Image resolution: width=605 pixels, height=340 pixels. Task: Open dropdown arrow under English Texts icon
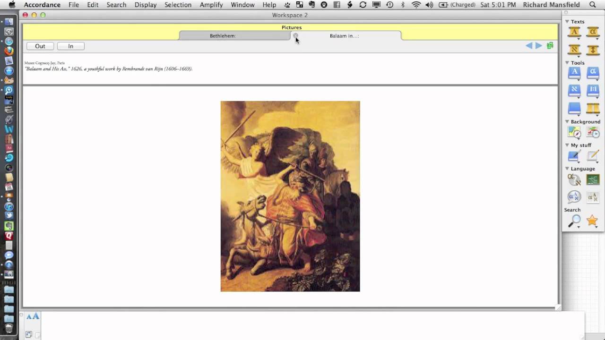tap(579, 38)
